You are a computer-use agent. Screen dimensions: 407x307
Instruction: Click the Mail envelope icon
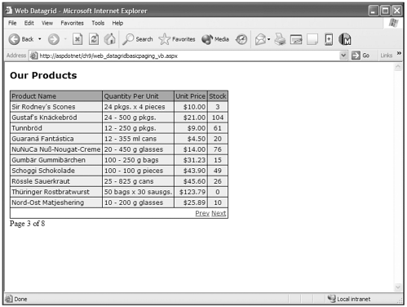coord(260,39)
